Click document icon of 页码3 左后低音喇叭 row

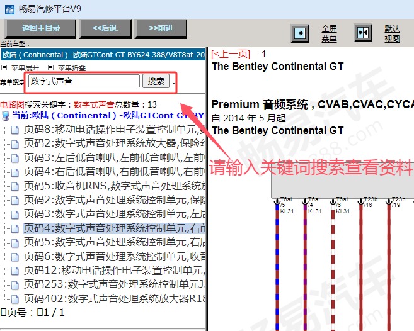[x=14, y=158]
